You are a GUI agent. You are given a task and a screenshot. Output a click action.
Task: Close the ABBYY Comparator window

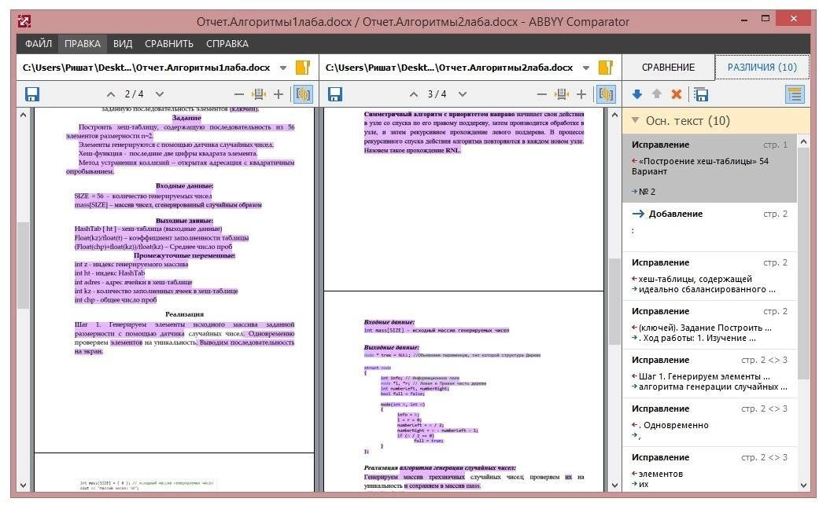click(x=794, y=19)
